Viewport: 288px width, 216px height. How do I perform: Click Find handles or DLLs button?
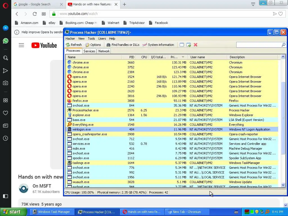[123, 45]
